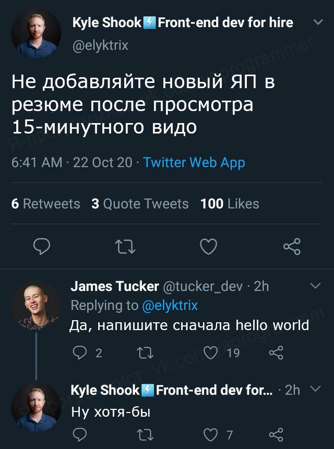Share the main tweet
The height and width of the screenshot is (449, 334).
click(291, 246)
